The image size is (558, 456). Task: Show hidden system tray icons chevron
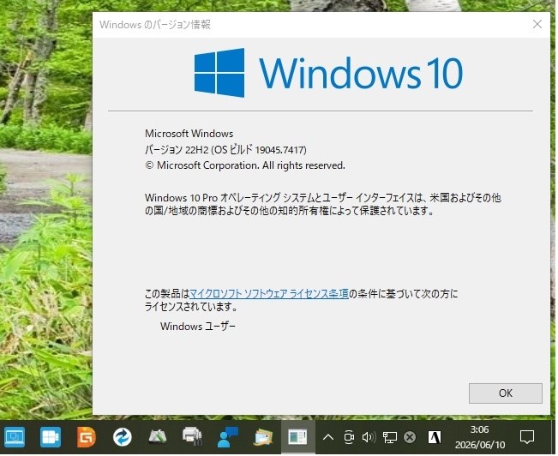(x=329, y=438)
